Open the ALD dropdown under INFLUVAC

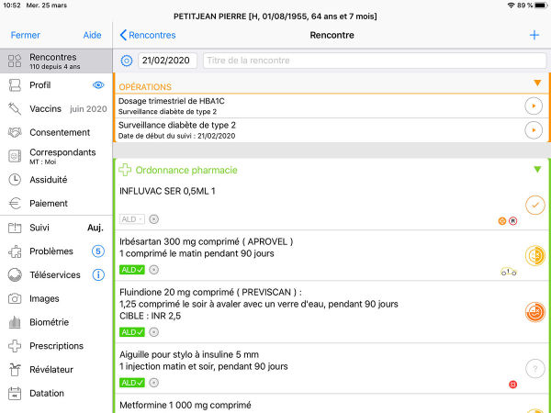point(131,218)
